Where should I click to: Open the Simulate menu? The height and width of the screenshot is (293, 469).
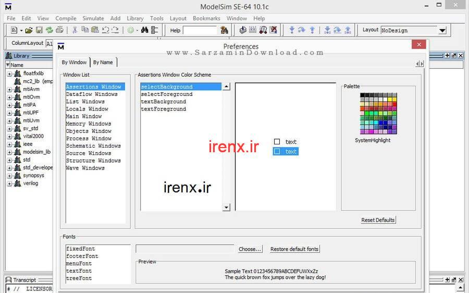point(93,18)
